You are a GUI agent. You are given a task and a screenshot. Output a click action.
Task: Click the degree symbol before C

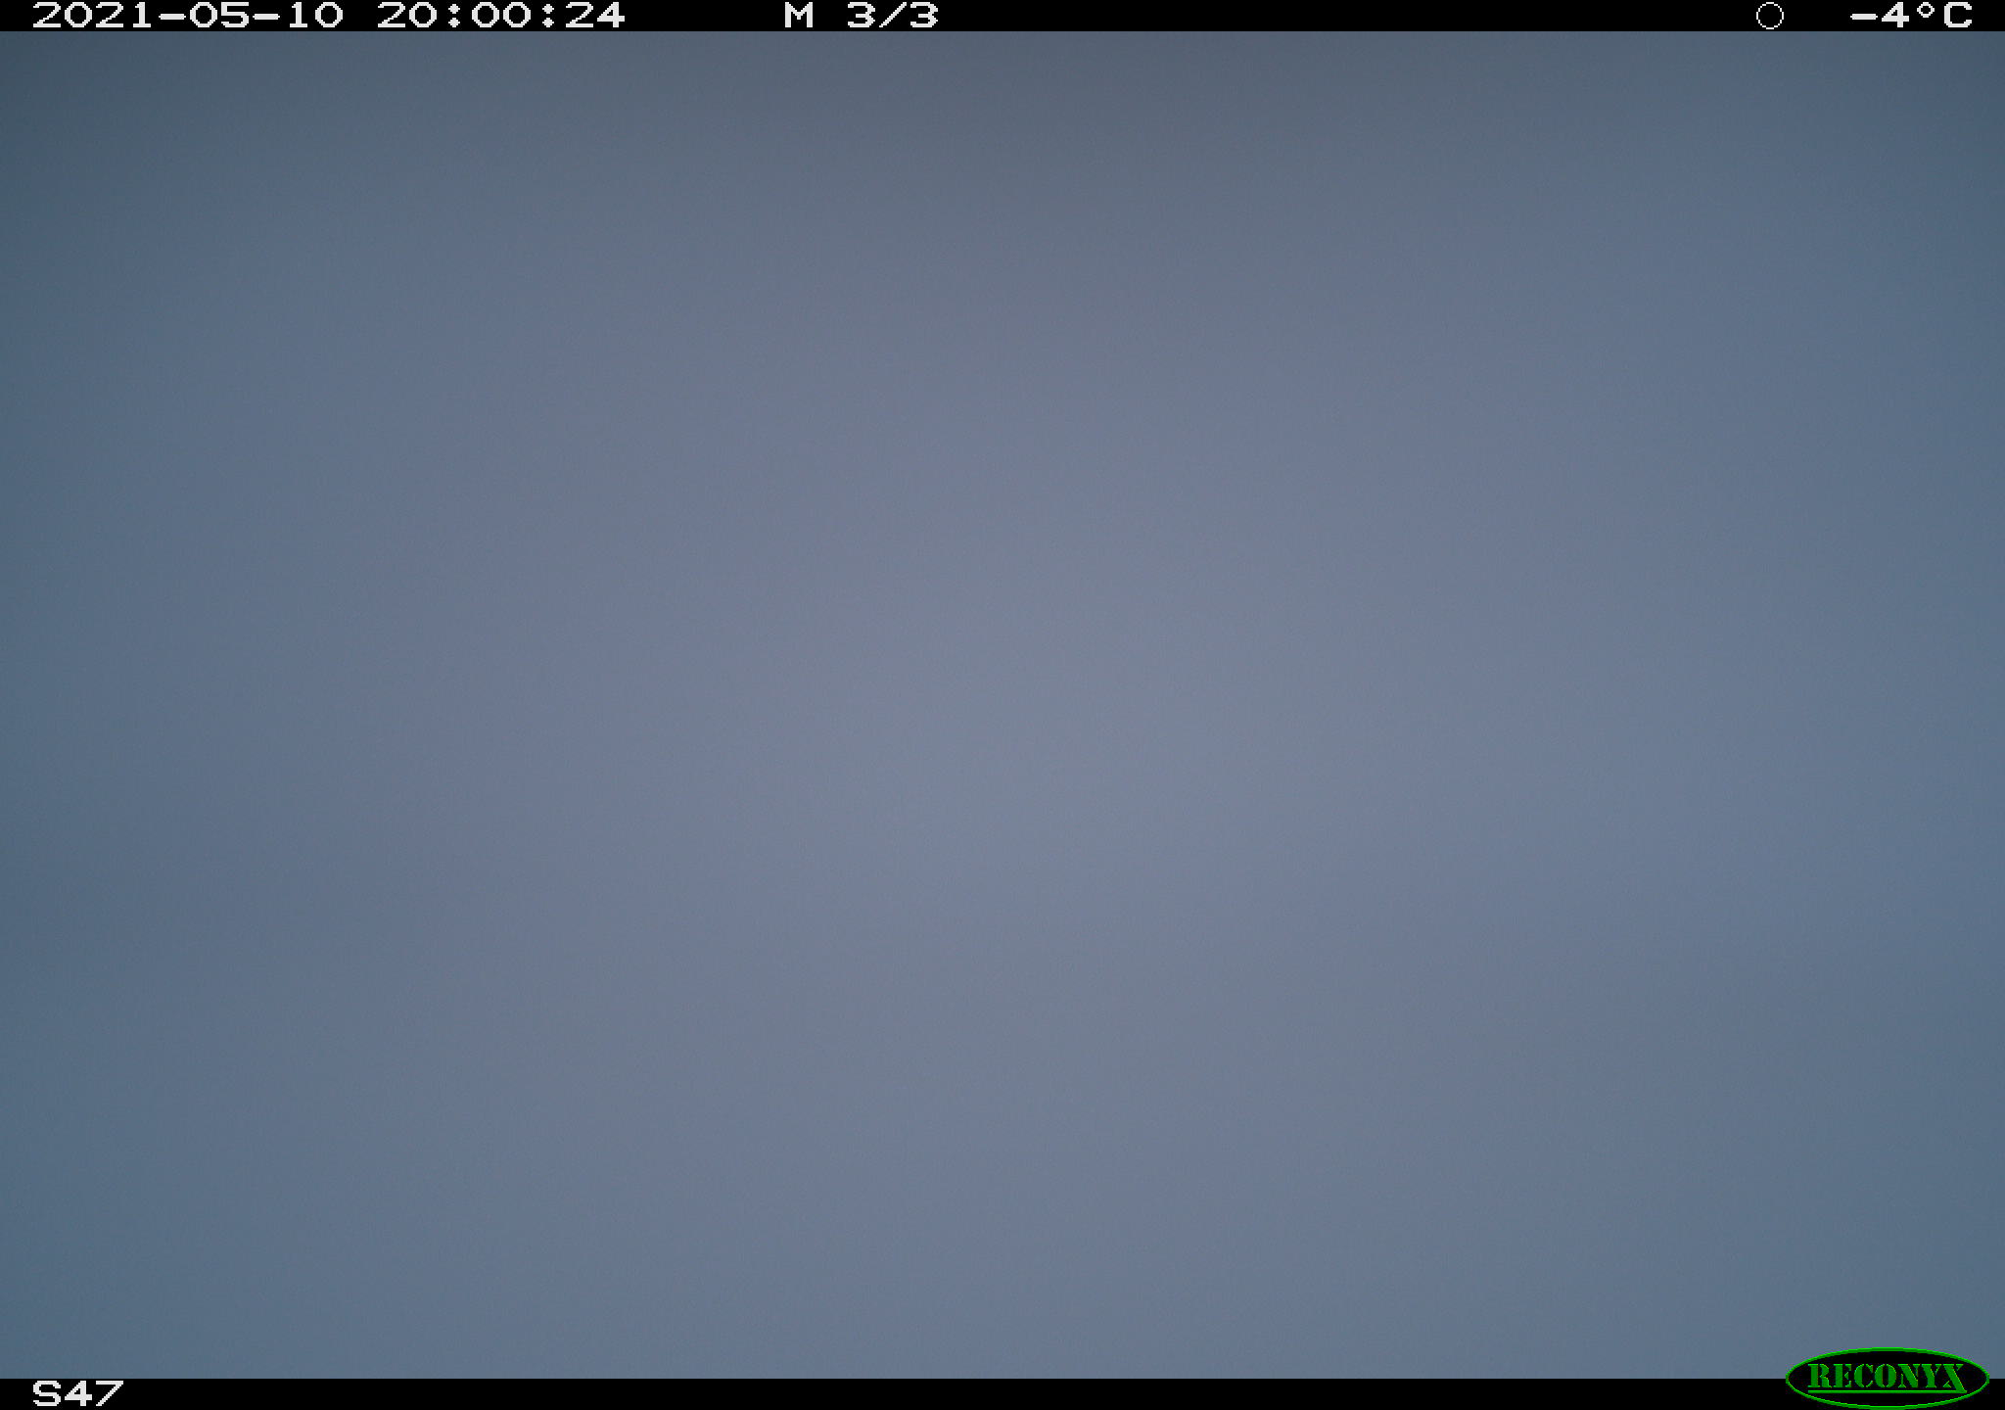(x=1926, y=10)
